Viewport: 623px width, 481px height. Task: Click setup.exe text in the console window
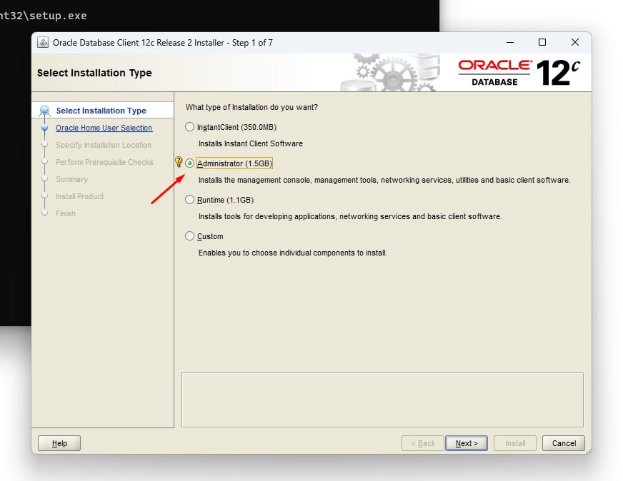point(58,16)
